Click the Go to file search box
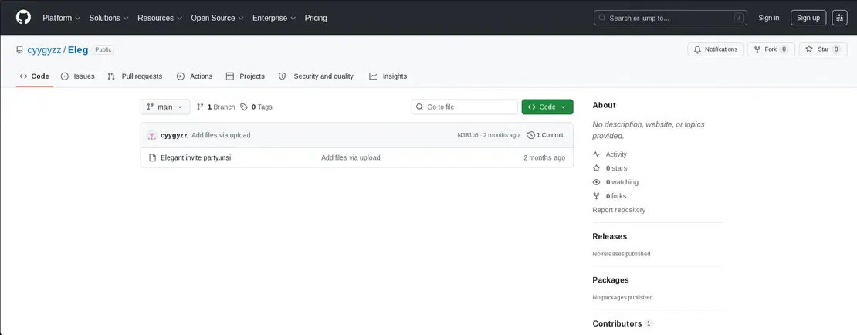 click(465, 107)
